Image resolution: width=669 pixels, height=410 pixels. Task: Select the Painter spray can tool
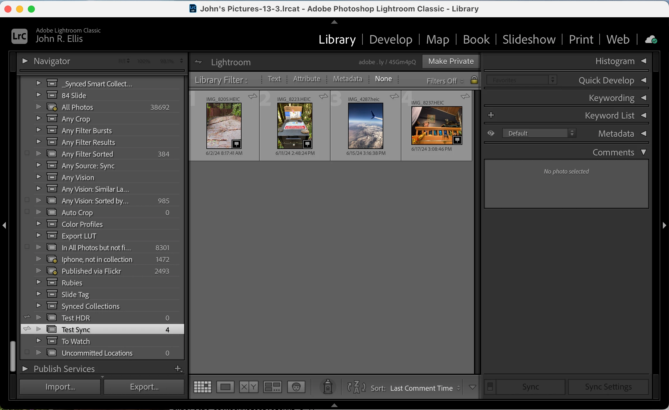328,387
